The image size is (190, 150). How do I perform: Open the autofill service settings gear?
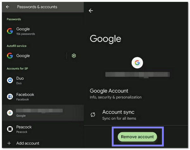(74, 56)
